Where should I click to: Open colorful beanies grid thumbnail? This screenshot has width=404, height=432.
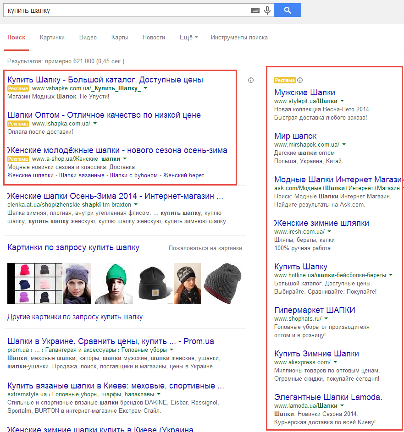click(35, 284)
